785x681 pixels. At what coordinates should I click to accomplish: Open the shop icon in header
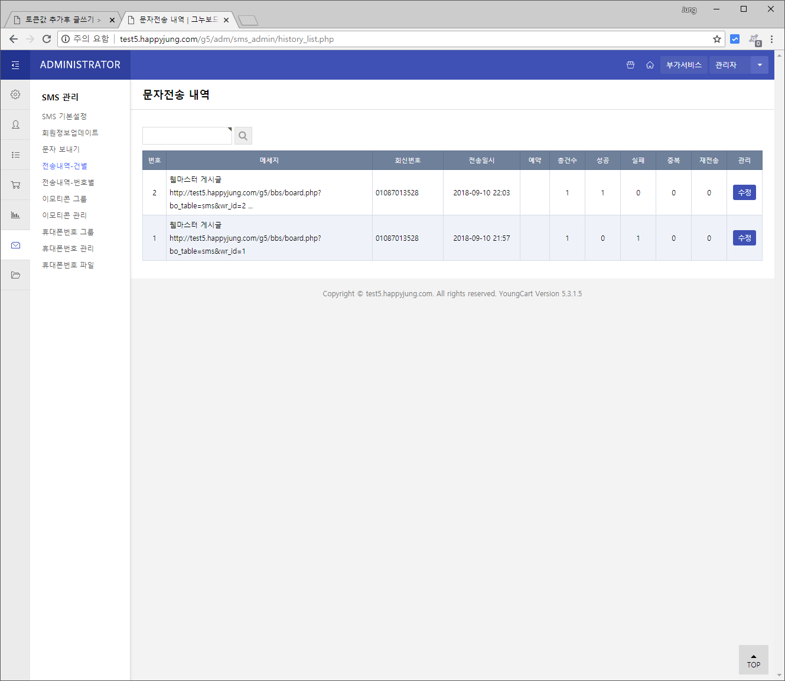tap(630, 65)
